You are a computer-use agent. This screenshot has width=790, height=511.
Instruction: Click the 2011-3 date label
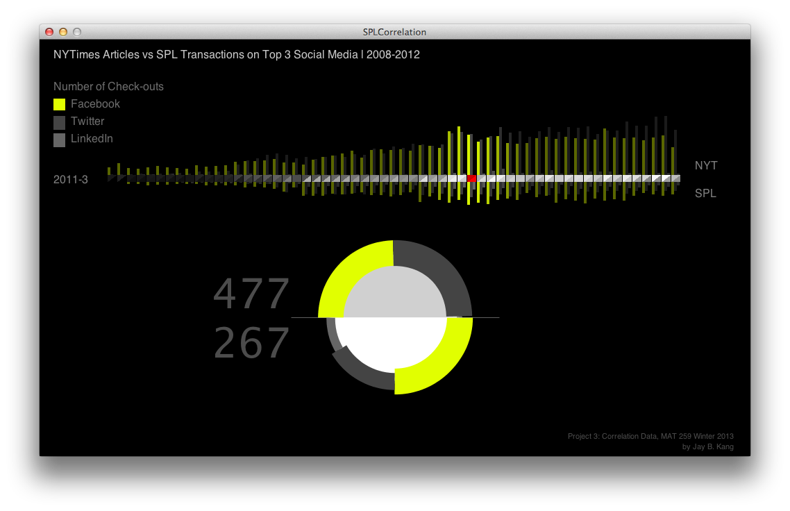pyautogui.click(x=70, y=180)
